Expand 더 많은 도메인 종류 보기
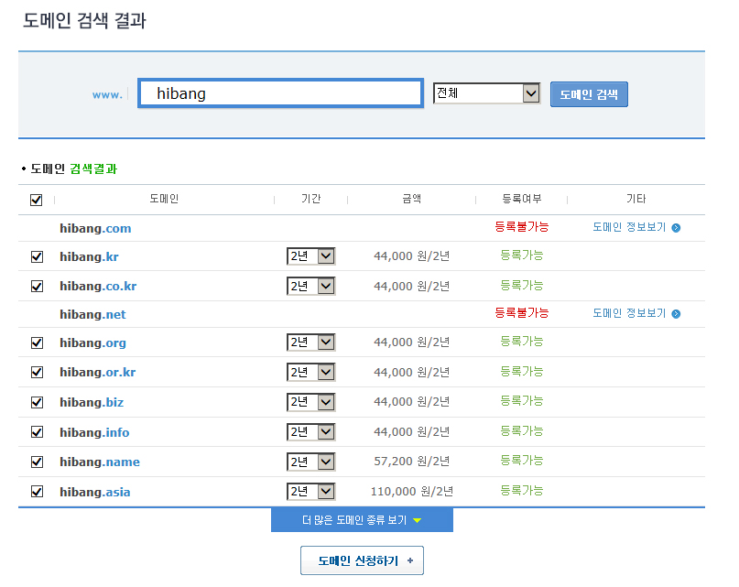The height and width of the screenshot is (587, 739). (362, 520)
